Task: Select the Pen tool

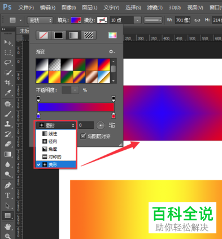Action: (7, 185)
